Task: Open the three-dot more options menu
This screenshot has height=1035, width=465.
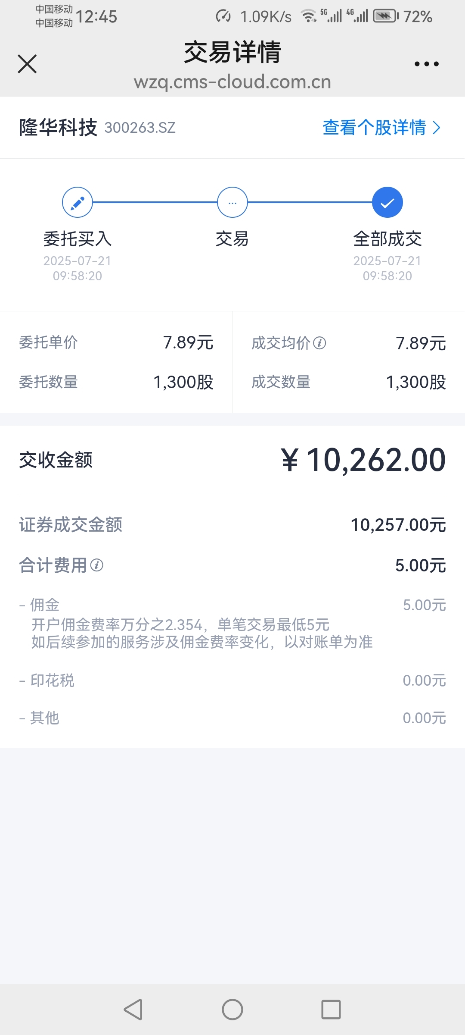Action: (x=426, y=64)
